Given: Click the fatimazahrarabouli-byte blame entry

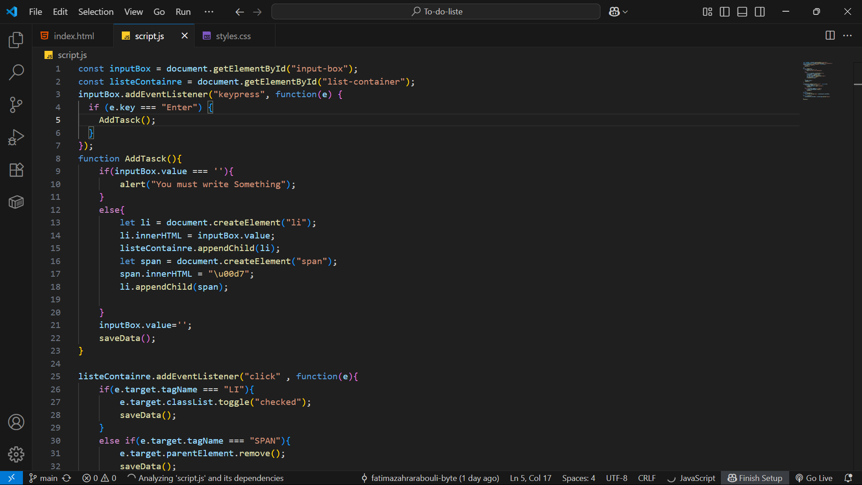Looking at the screenshot, I should [430, 478].
